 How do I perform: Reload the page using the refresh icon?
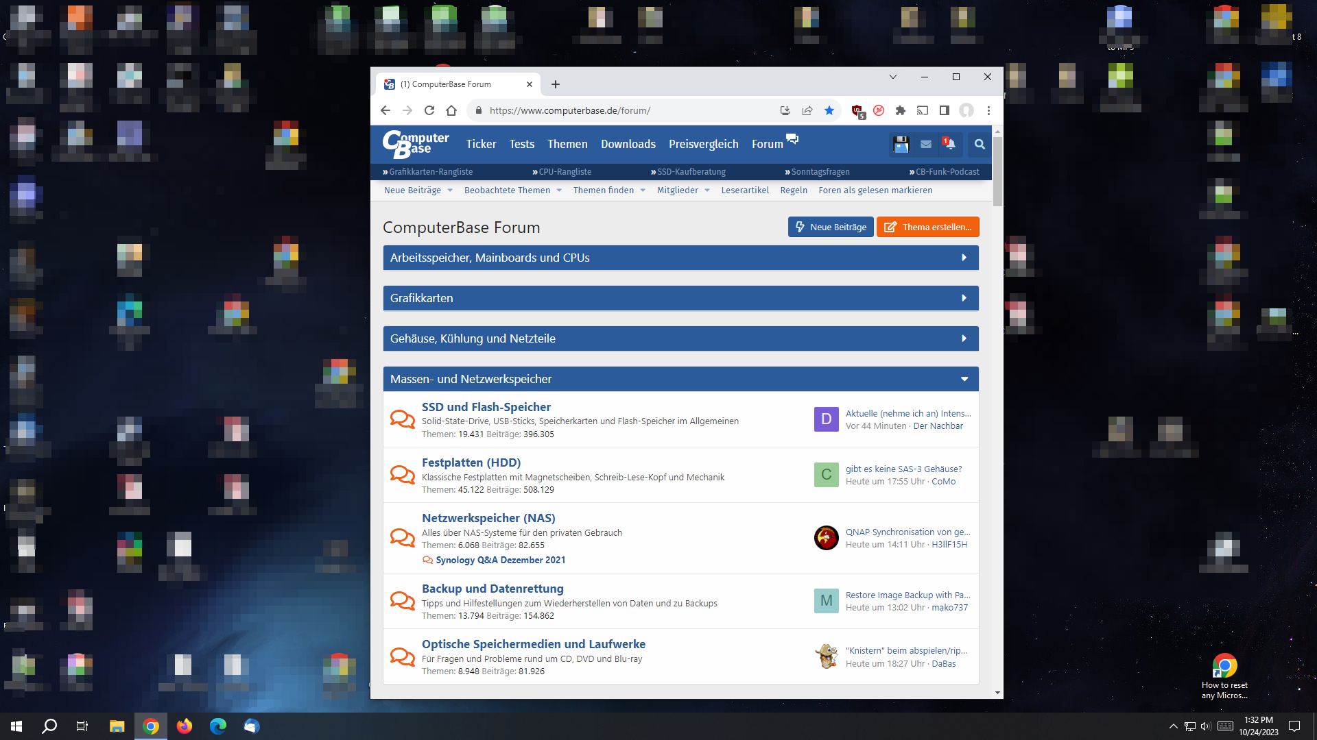(x=429, y=110)
